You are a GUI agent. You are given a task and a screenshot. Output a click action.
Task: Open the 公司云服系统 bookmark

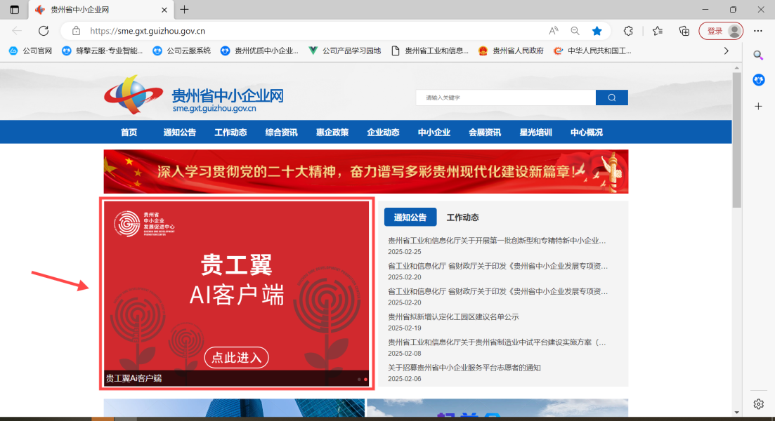181,51
